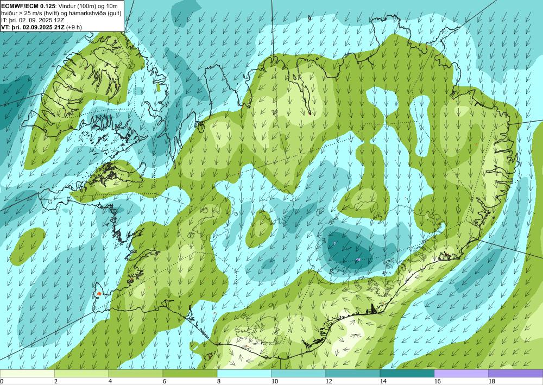Screen dimensions: 543x385
Task: Click the medium green 4–6 legend swatch
Action: coord(136,374)
